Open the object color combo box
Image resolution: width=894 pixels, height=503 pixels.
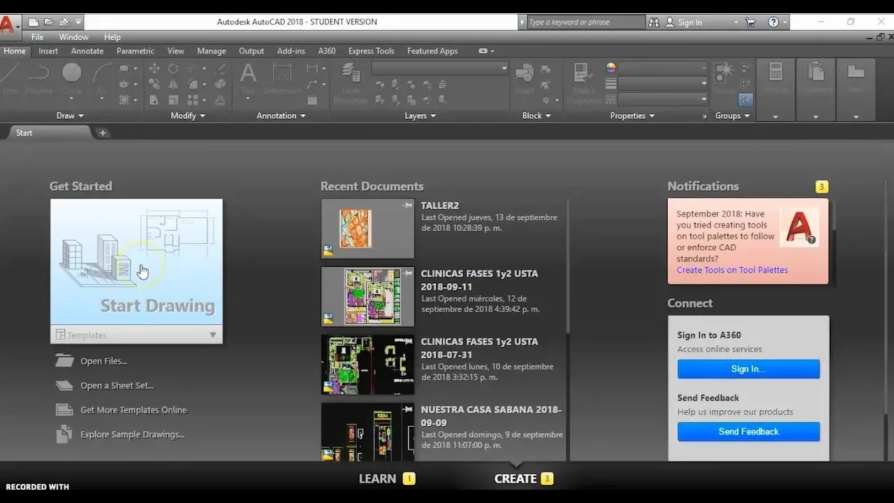click(663, 68)
